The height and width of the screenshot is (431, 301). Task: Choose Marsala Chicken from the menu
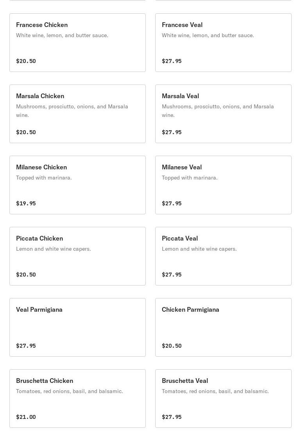pos(77,114)
